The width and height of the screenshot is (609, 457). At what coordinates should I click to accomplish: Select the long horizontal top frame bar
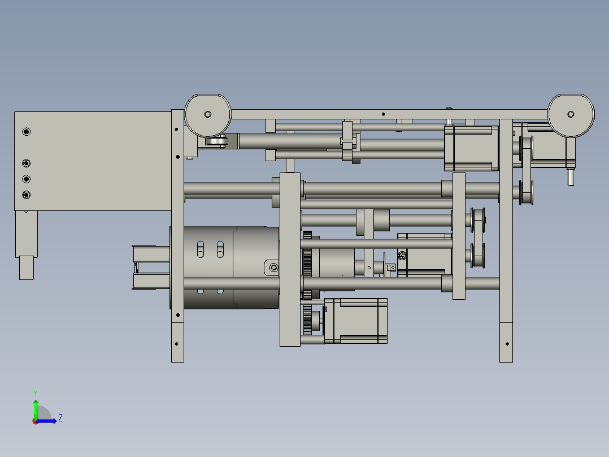[389, 114]
